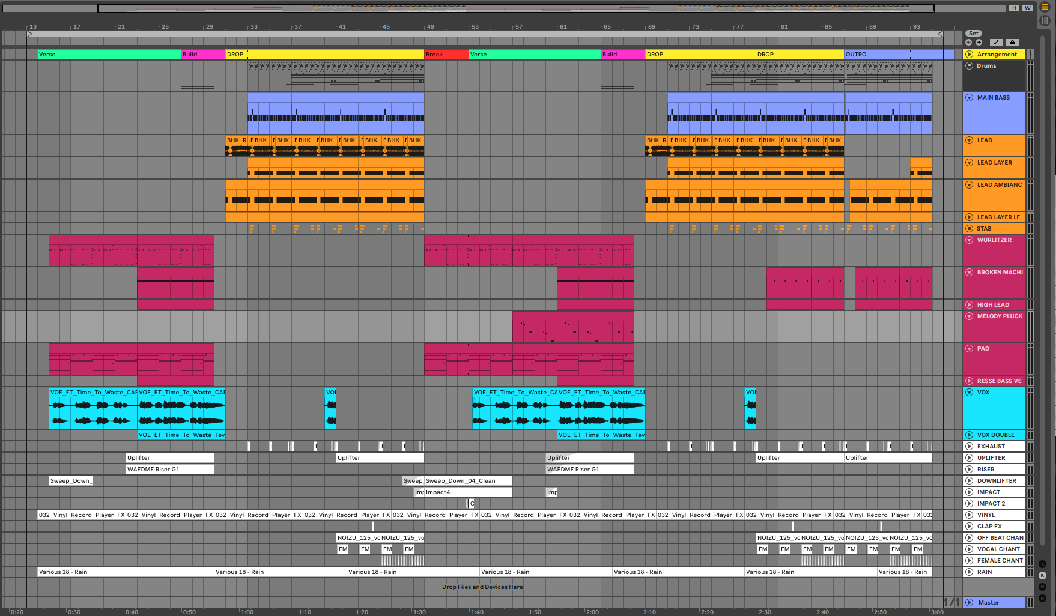Select the PAD track name

tap(983, 349)
